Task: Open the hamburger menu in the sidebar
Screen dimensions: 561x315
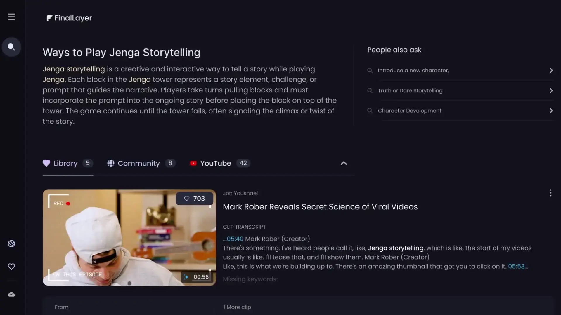Action: (x=11, y=17)
